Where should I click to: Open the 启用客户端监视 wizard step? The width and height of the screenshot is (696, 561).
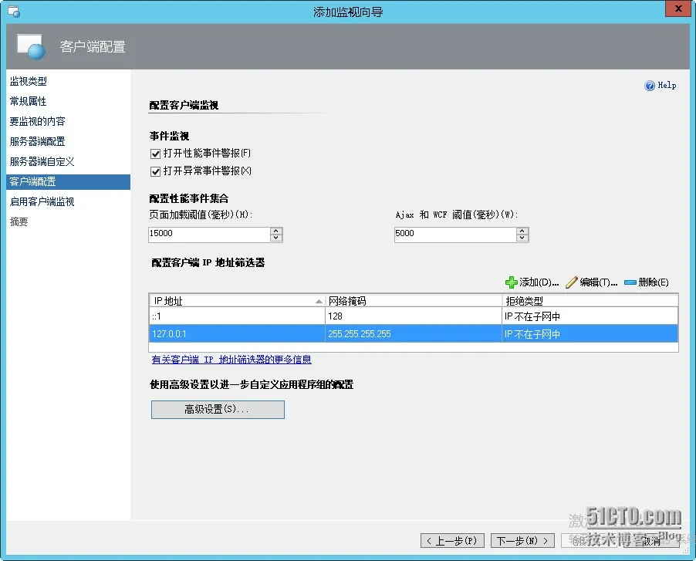pos(42,202)
